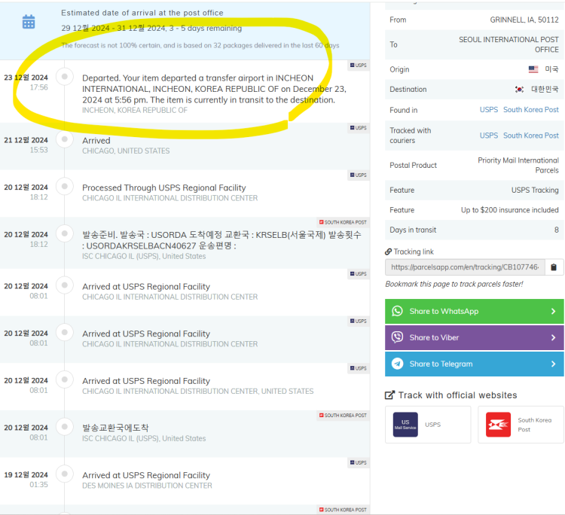Open South Korea Post link in Found in row
This screenshot has width=565, height=515.
[531, 109]
